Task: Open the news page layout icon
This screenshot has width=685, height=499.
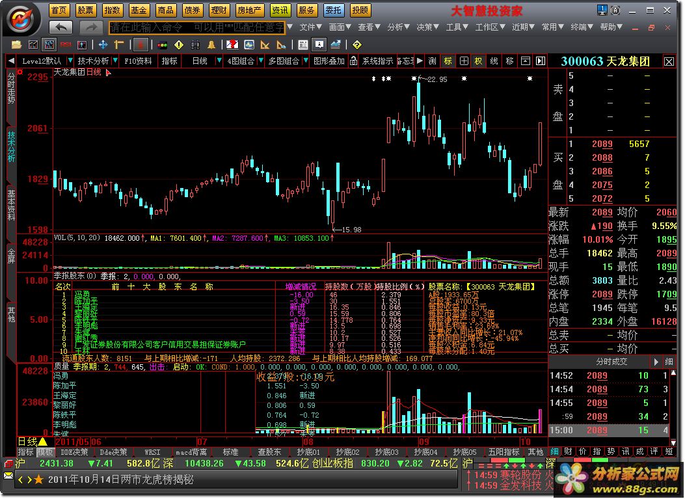Action: (302, 45)
